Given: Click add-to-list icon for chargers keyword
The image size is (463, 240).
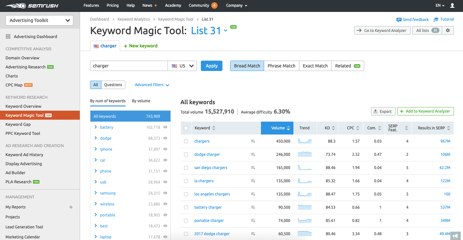Looking at the screenshot, I should point(253,141).
